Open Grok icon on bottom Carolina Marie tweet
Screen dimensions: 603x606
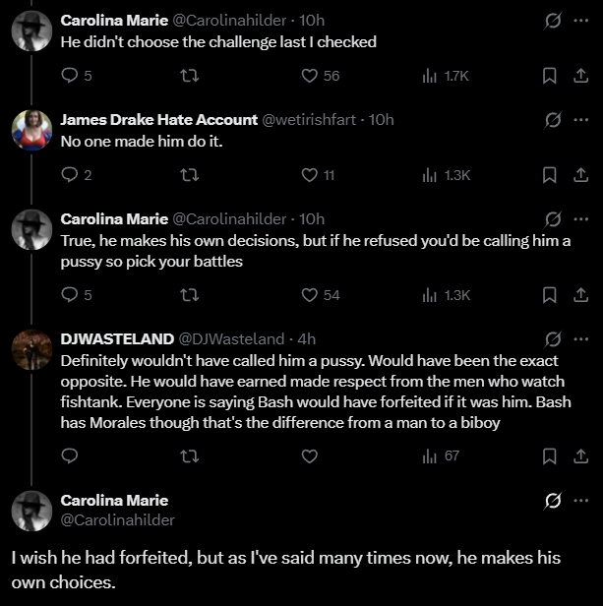point(553,501)
